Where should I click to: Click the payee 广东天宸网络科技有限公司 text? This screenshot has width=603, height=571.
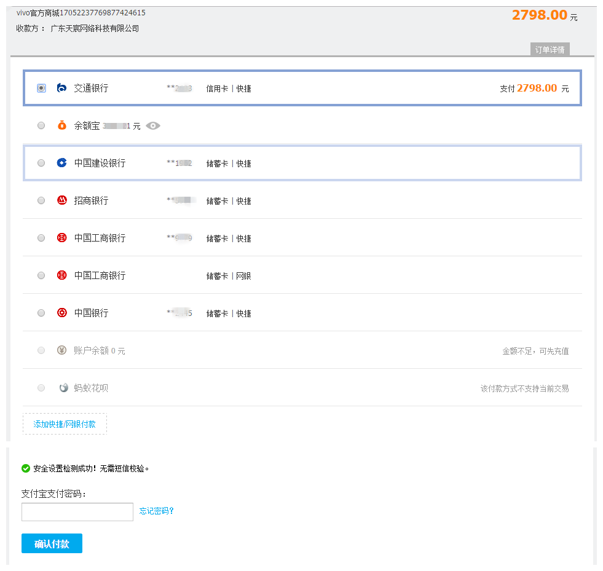pyautogui.click(x=95, y=28)
